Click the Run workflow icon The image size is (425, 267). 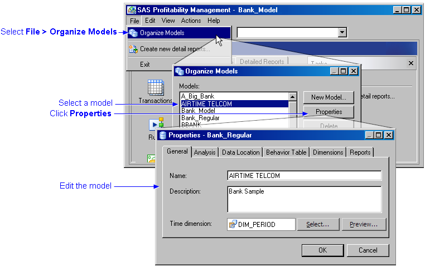click(155, 123)
